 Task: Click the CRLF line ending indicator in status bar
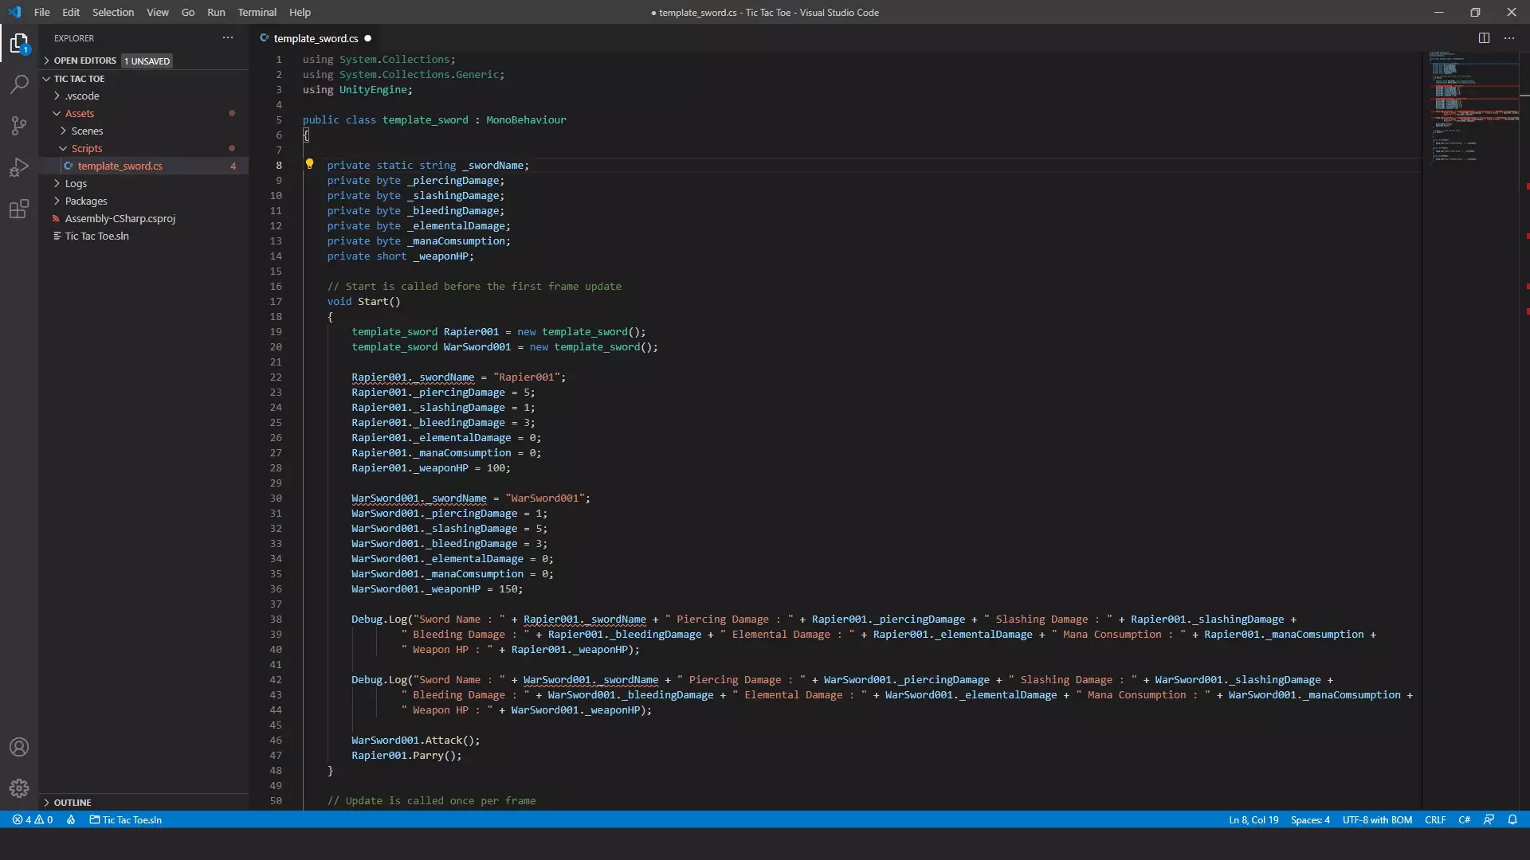(1435, 820)
